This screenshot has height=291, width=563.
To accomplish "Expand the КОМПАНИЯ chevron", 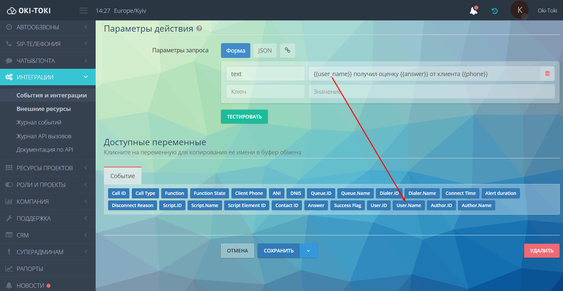I will tap(86, 201).
